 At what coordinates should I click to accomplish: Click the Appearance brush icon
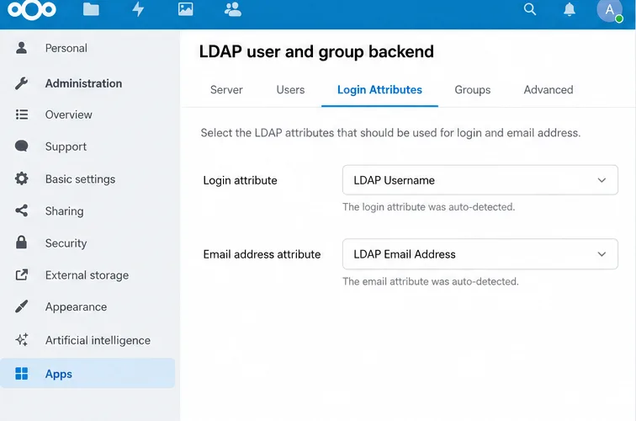pos(22,306)
